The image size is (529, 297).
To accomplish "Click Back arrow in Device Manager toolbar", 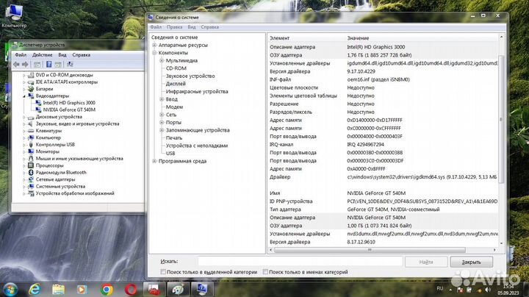I will [x=16, y=64].
